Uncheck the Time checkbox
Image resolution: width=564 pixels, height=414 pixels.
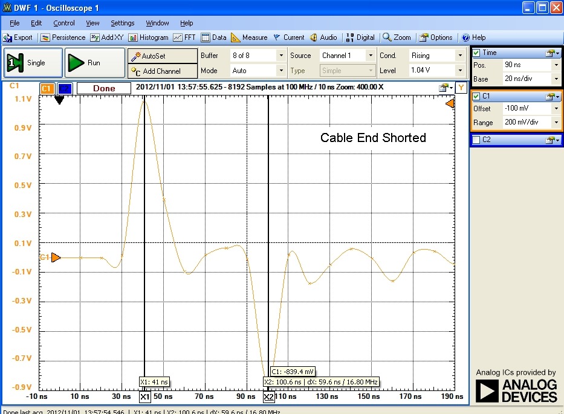tap(476, 53)
